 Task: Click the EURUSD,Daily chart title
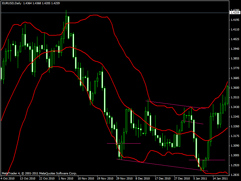click(12, 3)
